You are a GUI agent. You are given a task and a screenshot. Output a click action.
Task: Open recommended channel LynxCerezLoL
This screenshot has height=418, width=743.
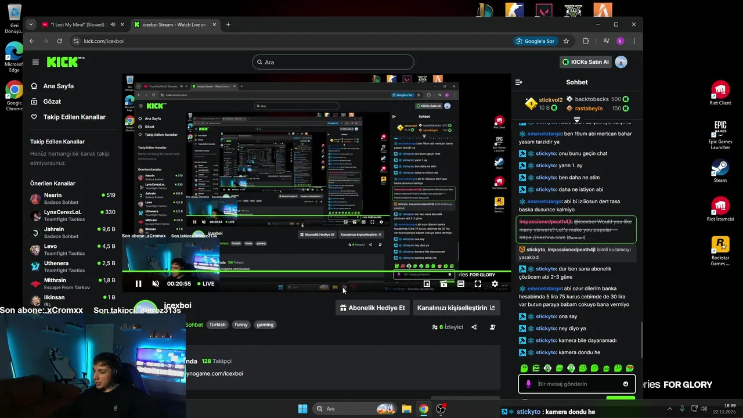pyautogui.click(x=73, y=216)
